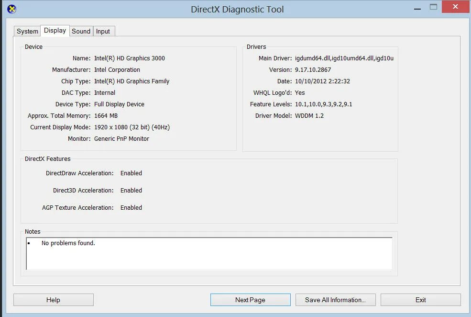Click the Exit button
The image size is (471, 317).
(x=420, y=300)
